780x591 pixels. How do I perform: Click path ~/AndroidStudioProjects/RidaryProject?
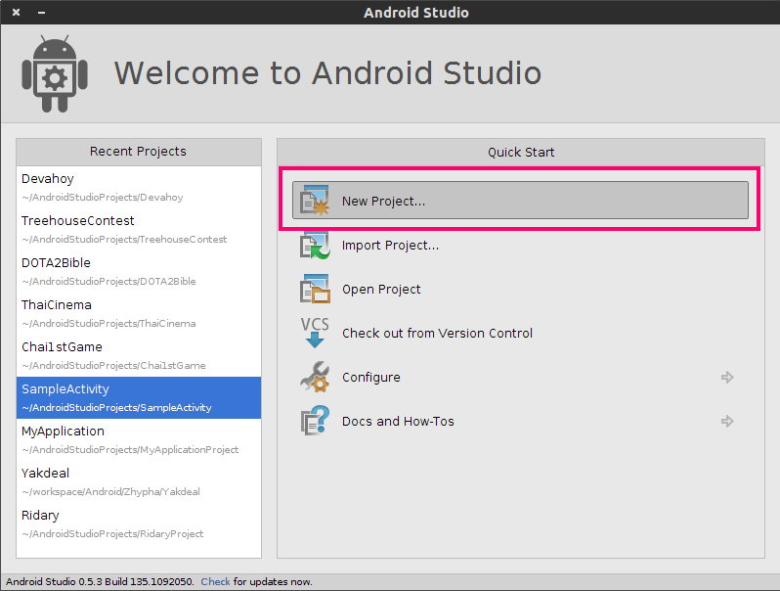(113, 534)
